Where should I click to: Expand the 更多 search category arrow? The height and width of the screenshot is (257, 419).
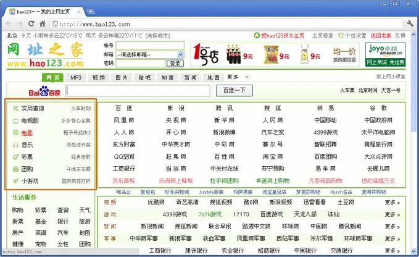coord(247,77)
